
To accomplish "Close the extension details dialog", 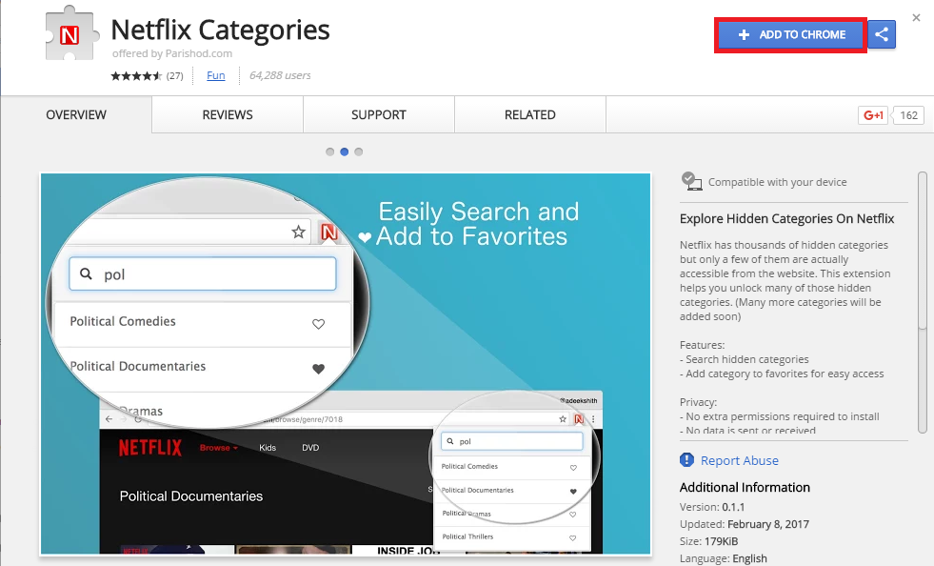I will coord(916,18).
